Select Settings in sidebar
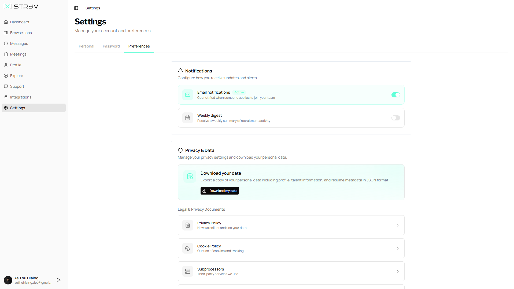The image size is (514, 289). click(x=34, y=108)
